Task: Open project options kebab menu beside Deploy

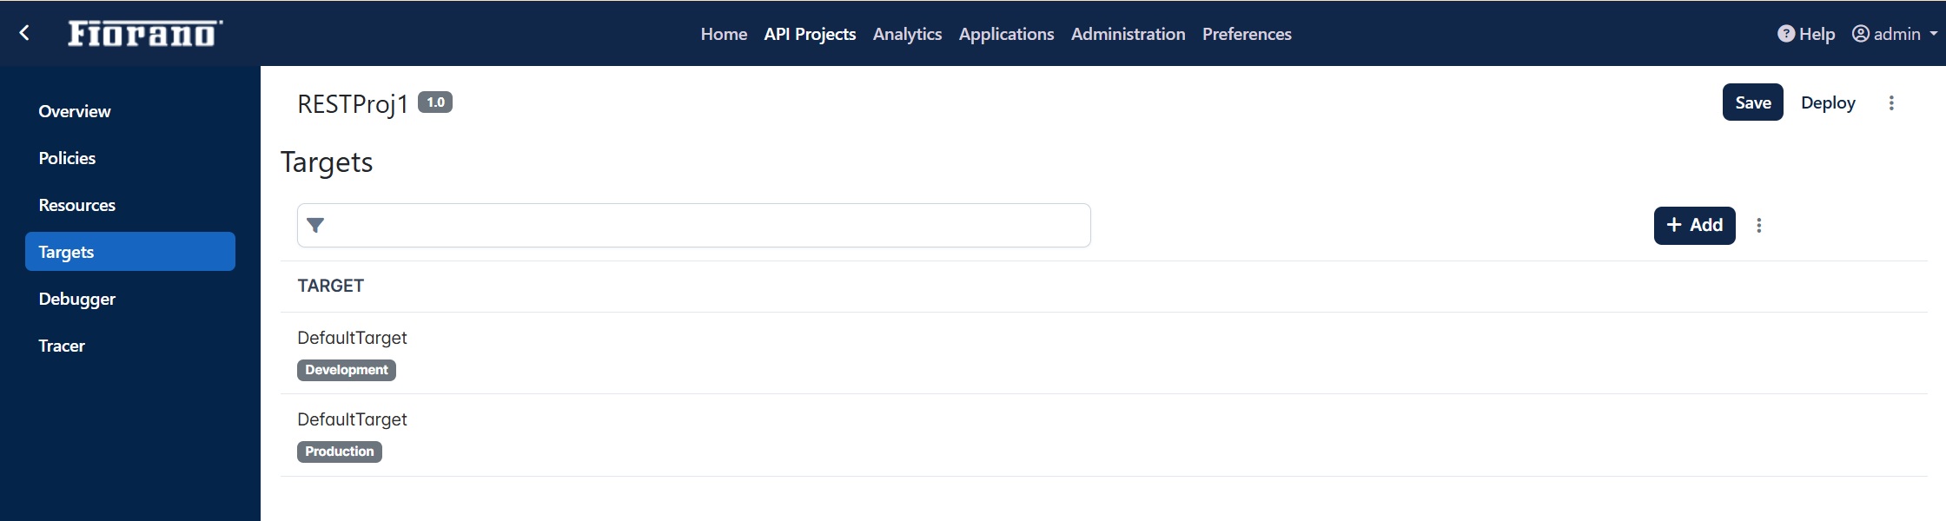Action: point(1891,102)
